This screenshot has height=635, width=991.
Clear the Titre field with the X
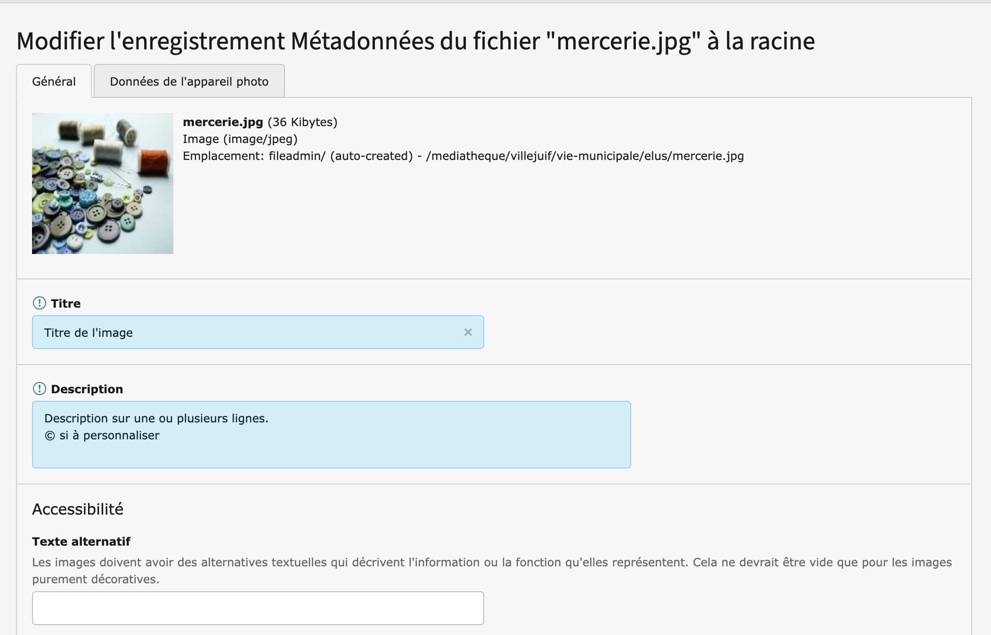pos(468,332)
